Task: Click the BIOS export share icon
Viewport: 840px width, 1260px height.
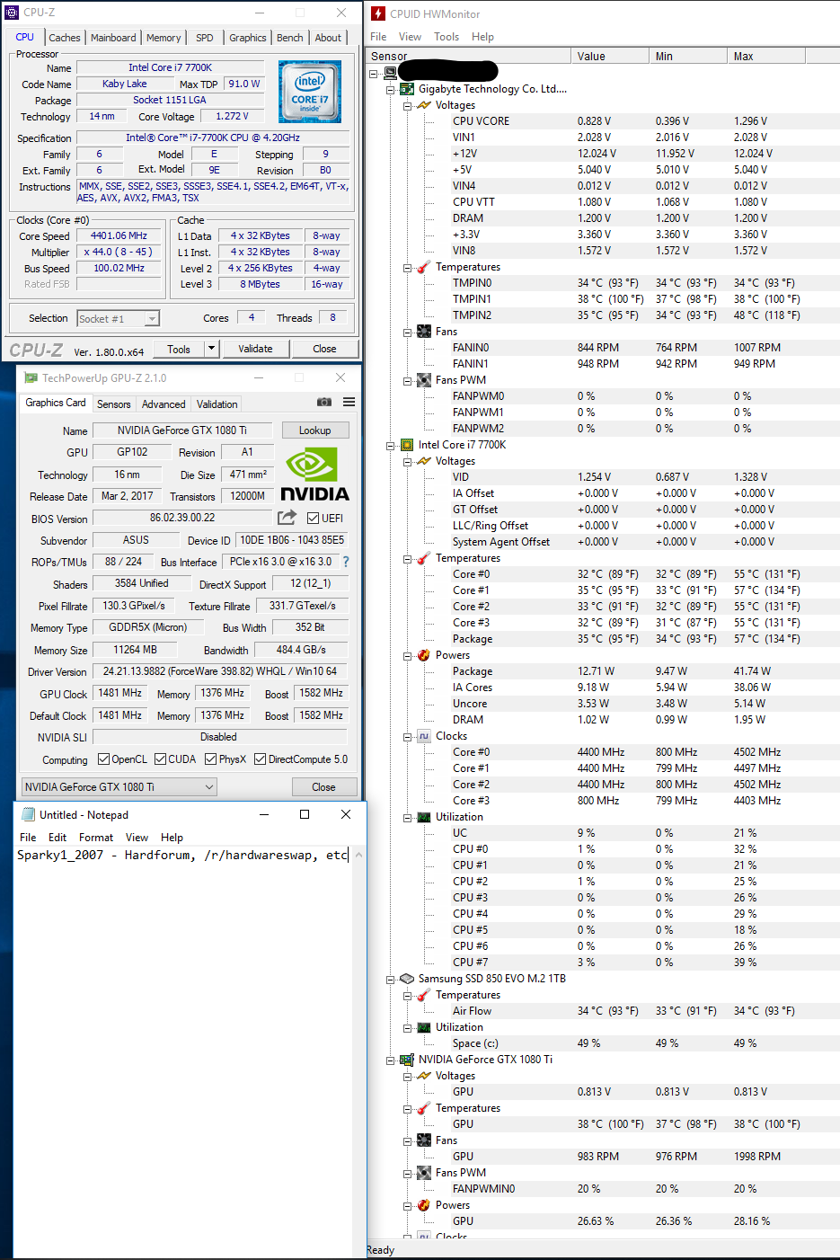Action: [287, 518]
